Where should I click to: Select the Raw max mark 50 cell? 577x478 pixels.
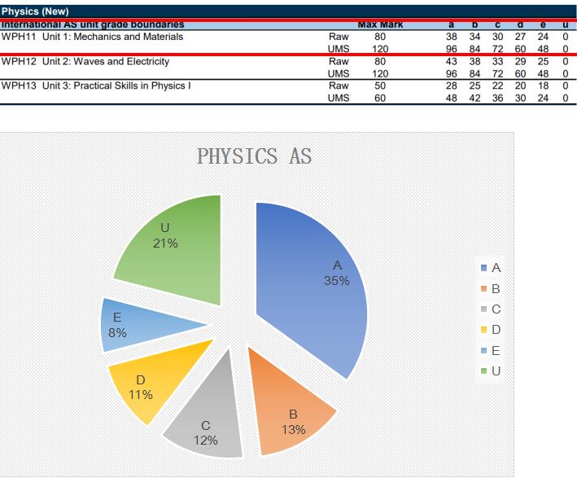tap(380, 86)
